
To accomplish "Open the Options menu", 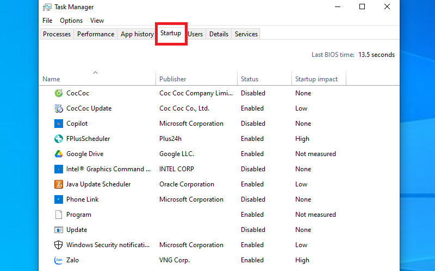I will (x=71, y=21).
